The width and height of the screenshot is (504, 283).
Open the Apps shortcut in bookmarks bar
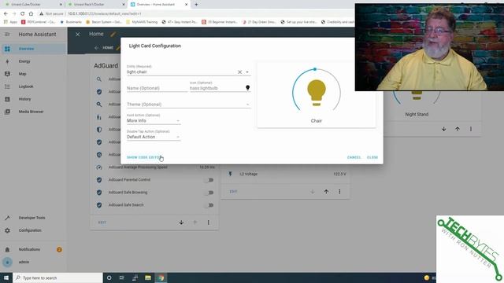pyautogui.click(x=10, y=22)
